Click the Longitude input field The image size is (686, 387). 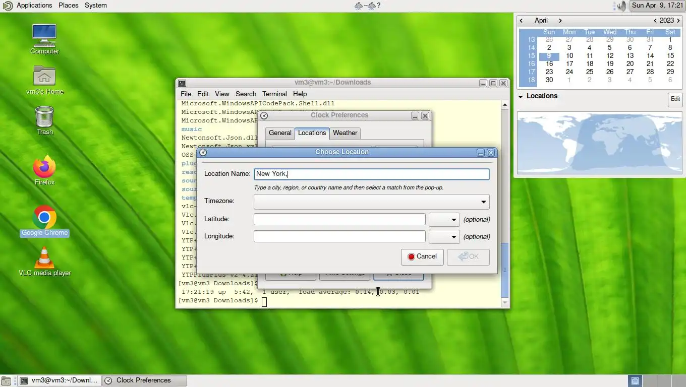point(339,236)
